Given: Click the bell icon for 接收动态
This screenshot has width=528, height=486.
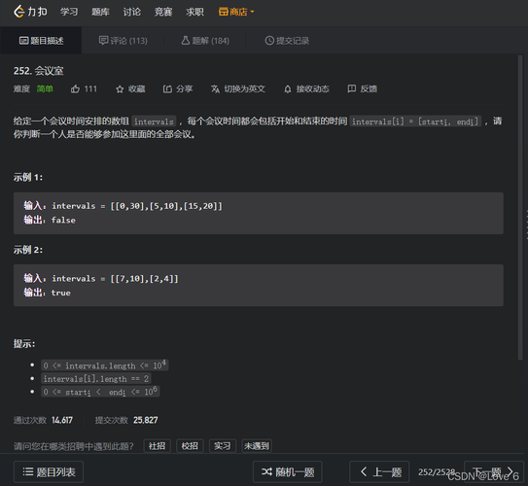Looking at the screenshot, I should click(x=288, y=89).
